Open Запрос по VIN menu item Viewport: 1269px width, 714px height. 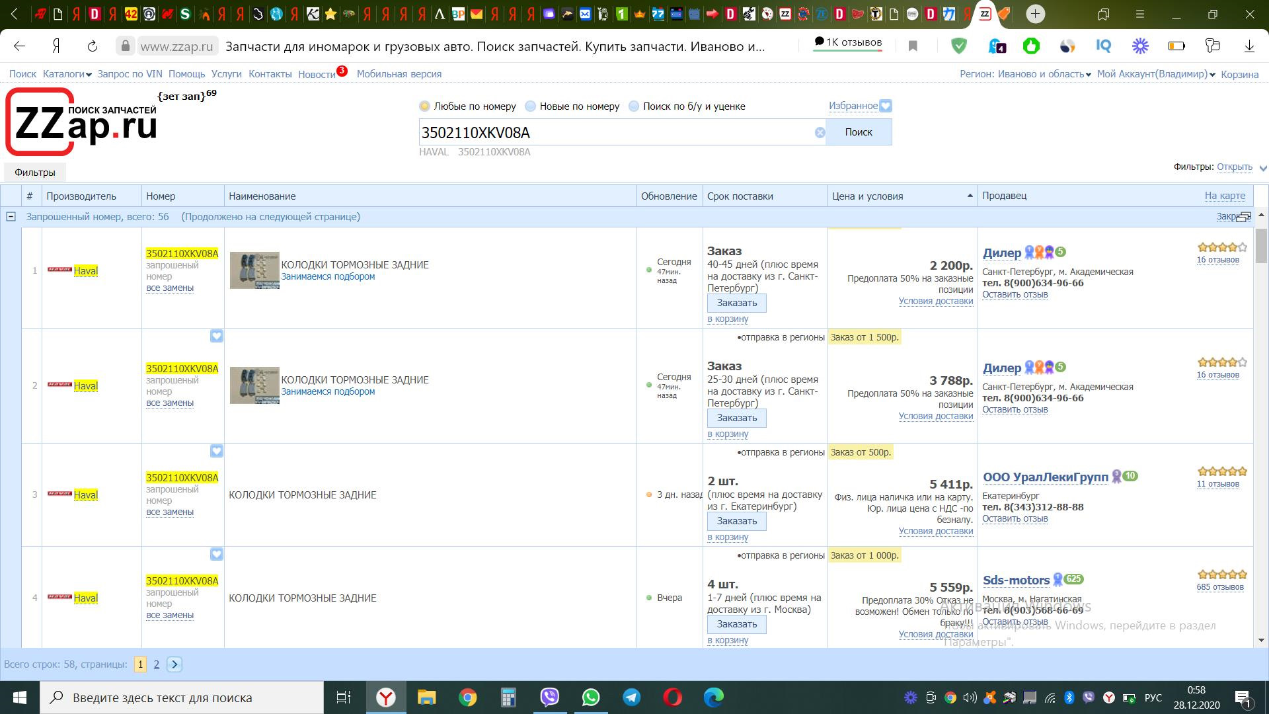click(130, 74)
